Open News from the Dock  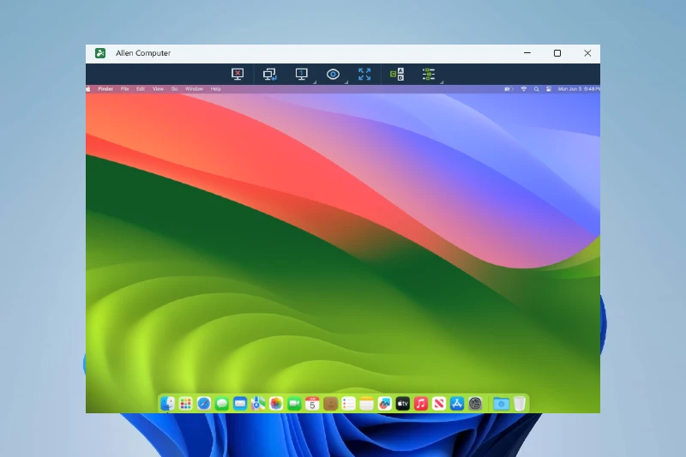click(x=439, y=404)
